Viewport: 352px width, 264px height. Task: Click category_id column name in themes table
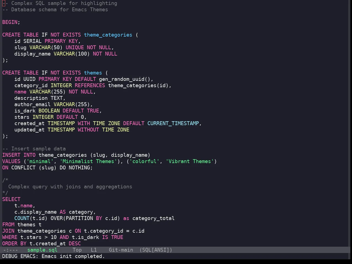tap(31, 86)
